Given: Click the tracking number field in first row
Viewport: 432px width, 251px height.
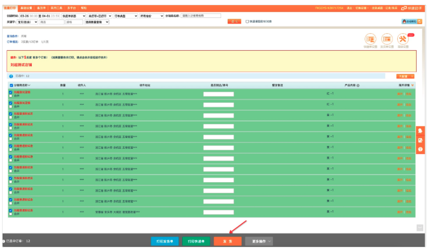Looking at the screenshot, I should click(x=218, y=94).
